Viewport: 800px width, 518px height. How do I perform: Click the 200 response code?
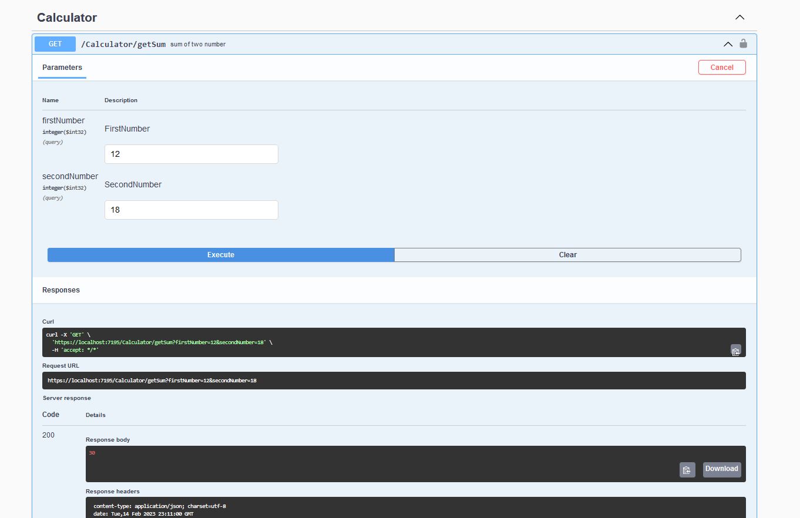pyautogui.click(x=48, y=435)
